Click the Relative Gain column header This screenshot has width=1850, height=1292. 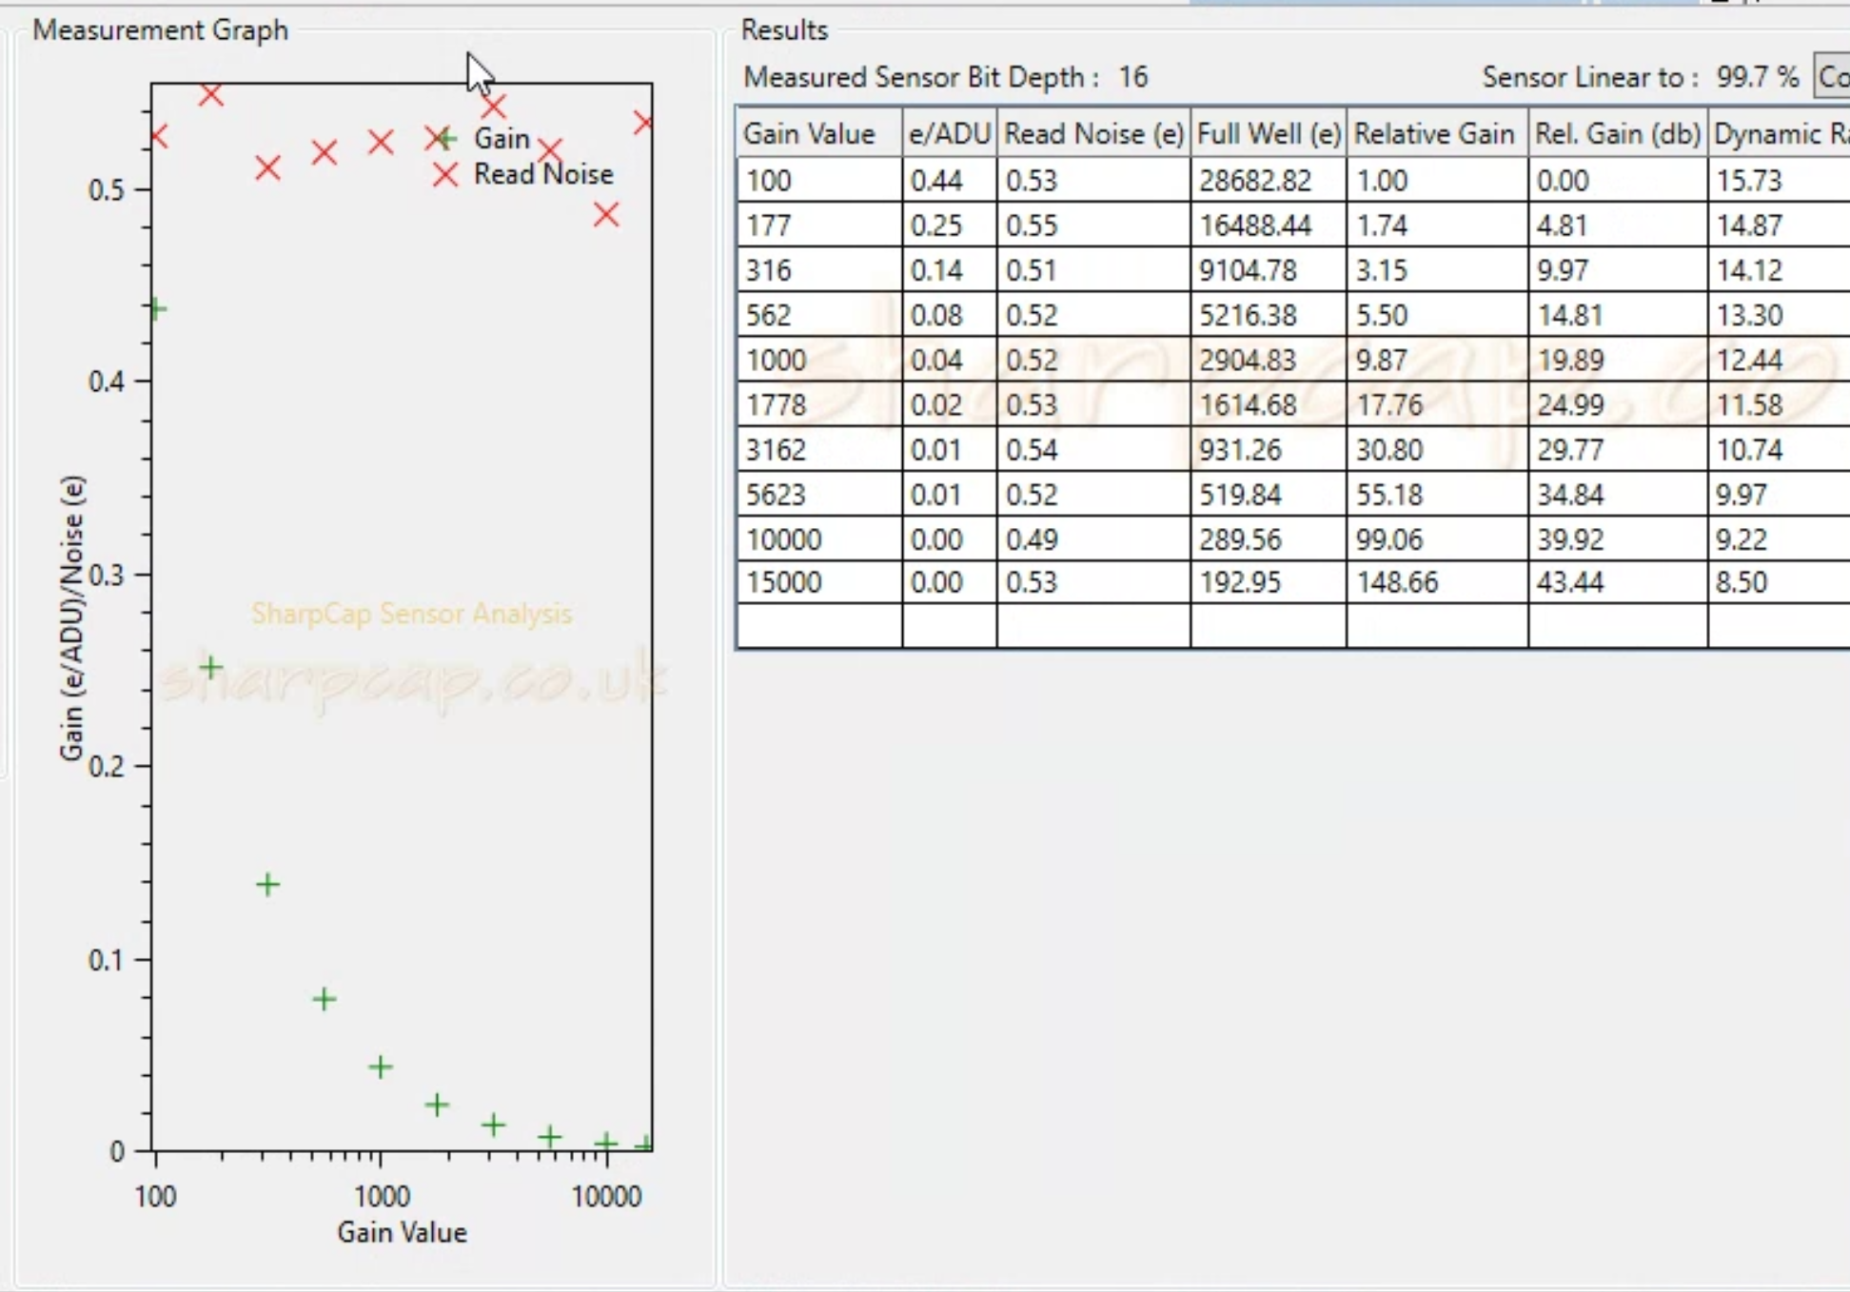pyautogui.click(x=1437, y=133)
